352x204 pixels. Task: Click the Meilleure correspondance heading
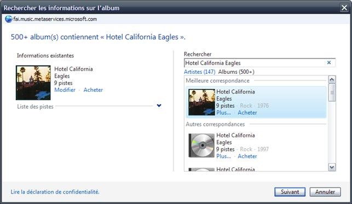tap(217, 81)
